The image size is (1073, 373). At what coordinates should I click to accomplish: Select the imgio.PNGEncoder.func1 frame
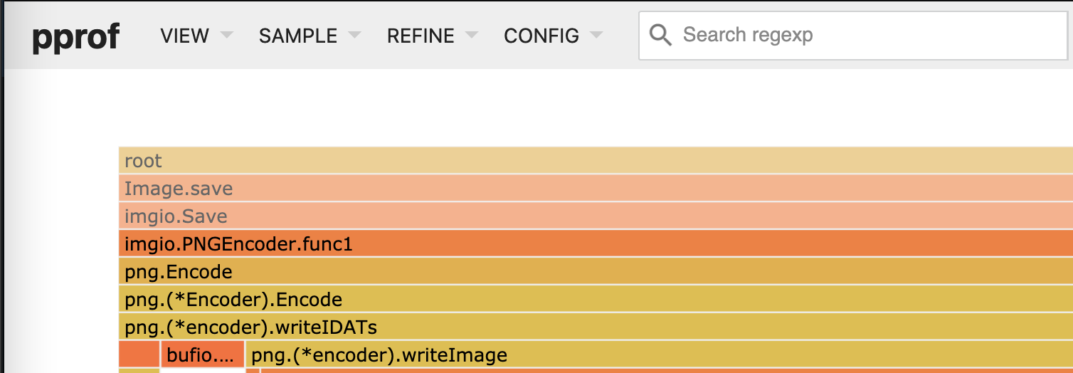click(x=596, y=243)
